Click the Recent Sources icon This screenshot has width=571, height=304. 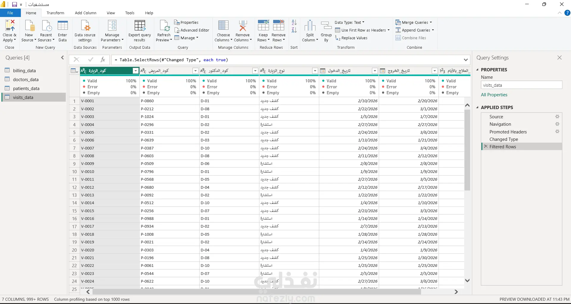click(46, 26)
